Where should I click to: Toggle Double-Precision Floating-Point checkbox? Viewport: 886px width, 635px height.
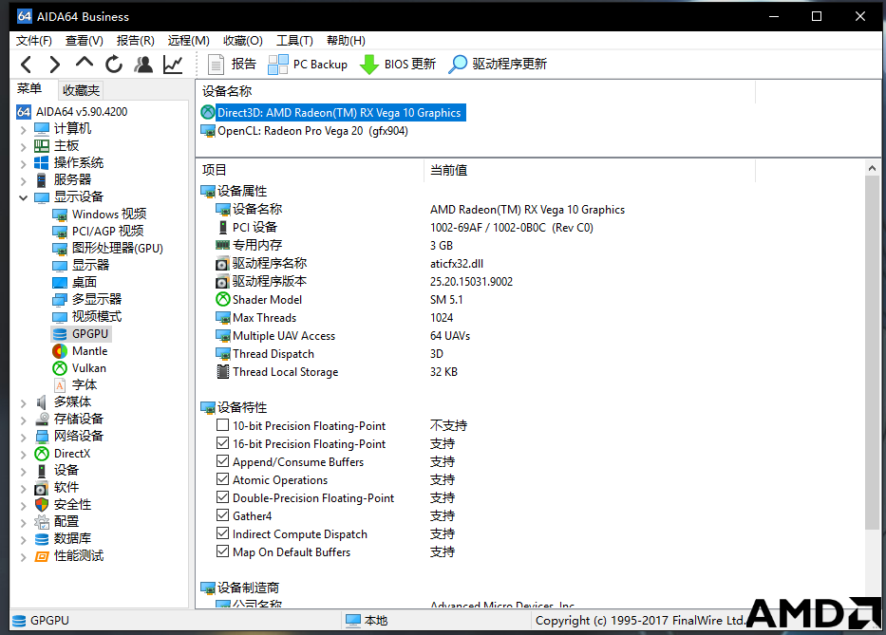click(222, 497)
